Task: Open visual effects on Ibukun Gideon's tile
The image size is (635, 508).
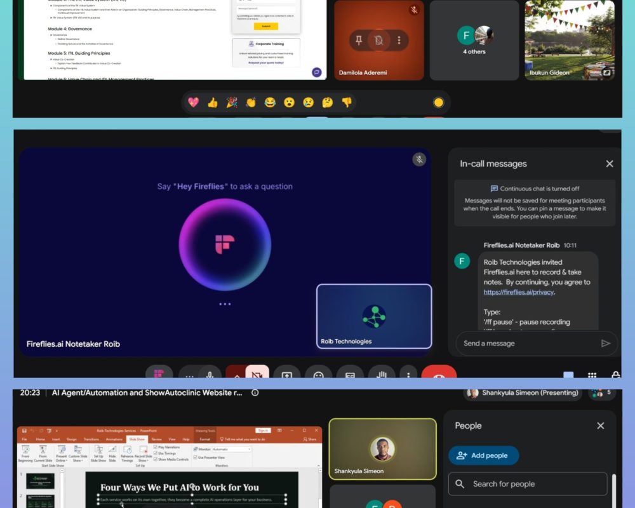Action: point(606,73)
